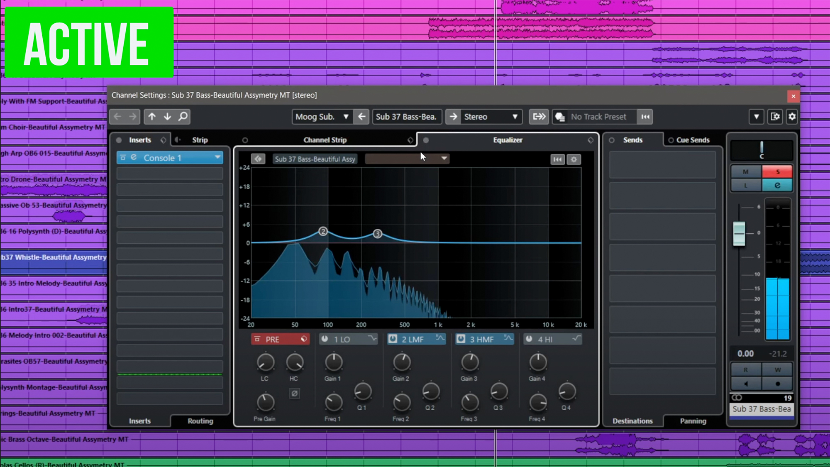
Task: Click the EQ reset icon above the graph
Action: click(x=557, y=159)
